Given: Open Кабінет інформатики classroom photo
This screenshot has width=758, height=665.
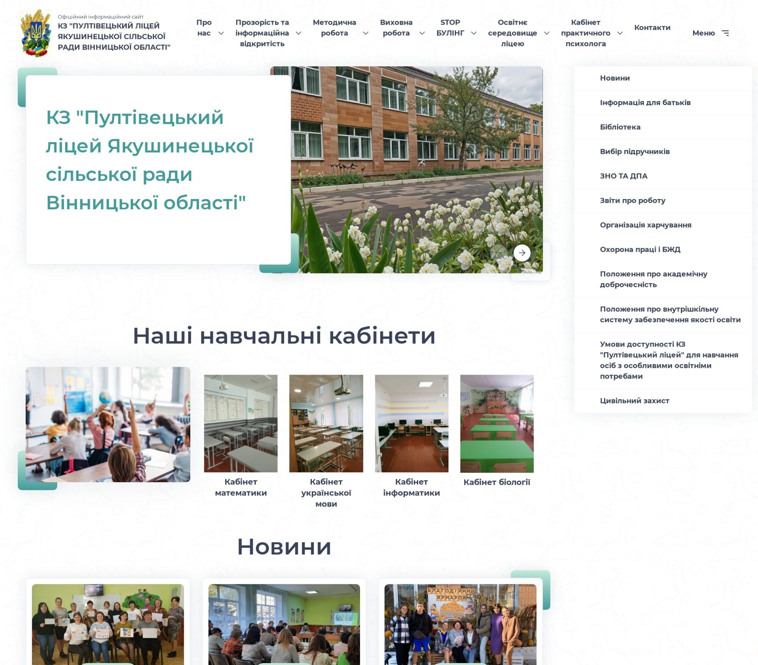Looking at the screenshot, I should coord(411,423).
